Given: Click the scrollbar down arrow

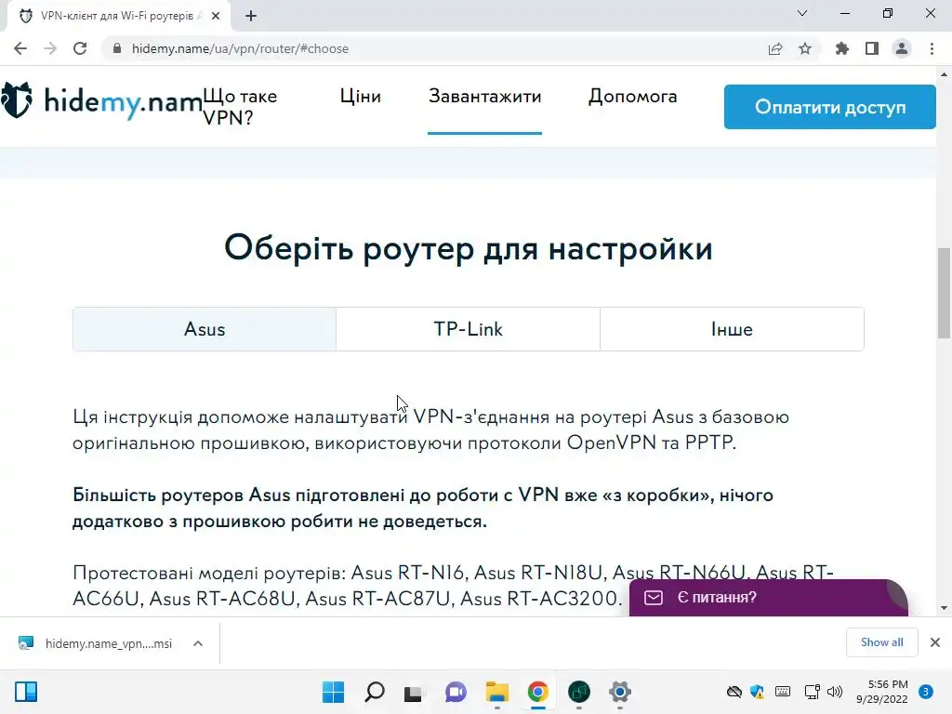Looking at the screenshot, I should pos(944,608).
